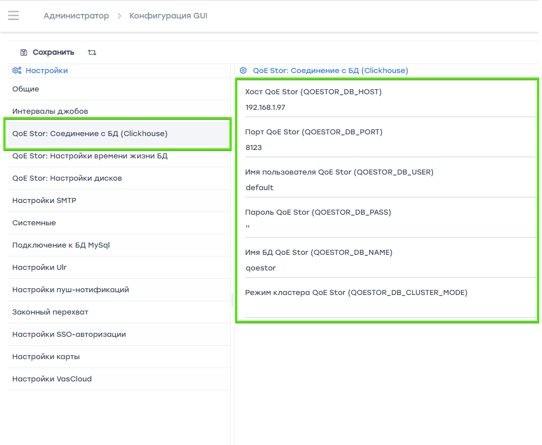Go to Администратор breadcrumb link
The height and width of the screenshot is (445, 542).
[x=76, y=16]
